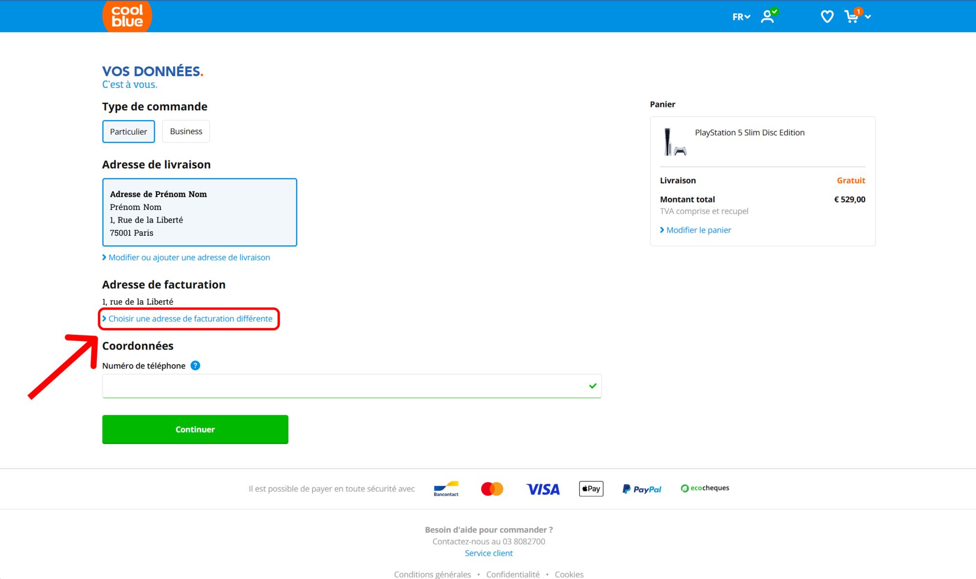This screenshot has width=976, height=579.
Task: Click the phone number help icon
Action: point(195,366)
